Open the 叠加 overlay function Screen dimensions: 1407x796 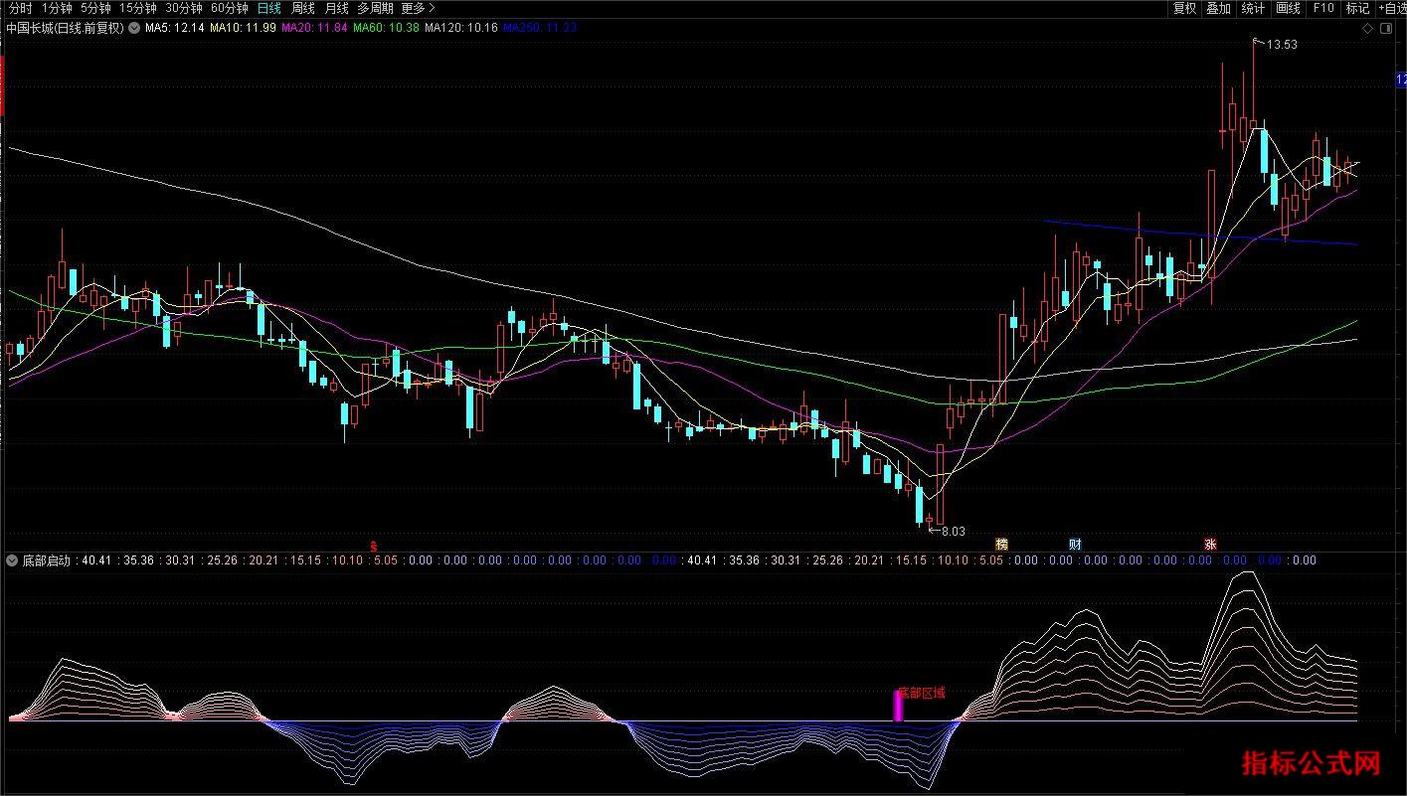click(1219, 8)
